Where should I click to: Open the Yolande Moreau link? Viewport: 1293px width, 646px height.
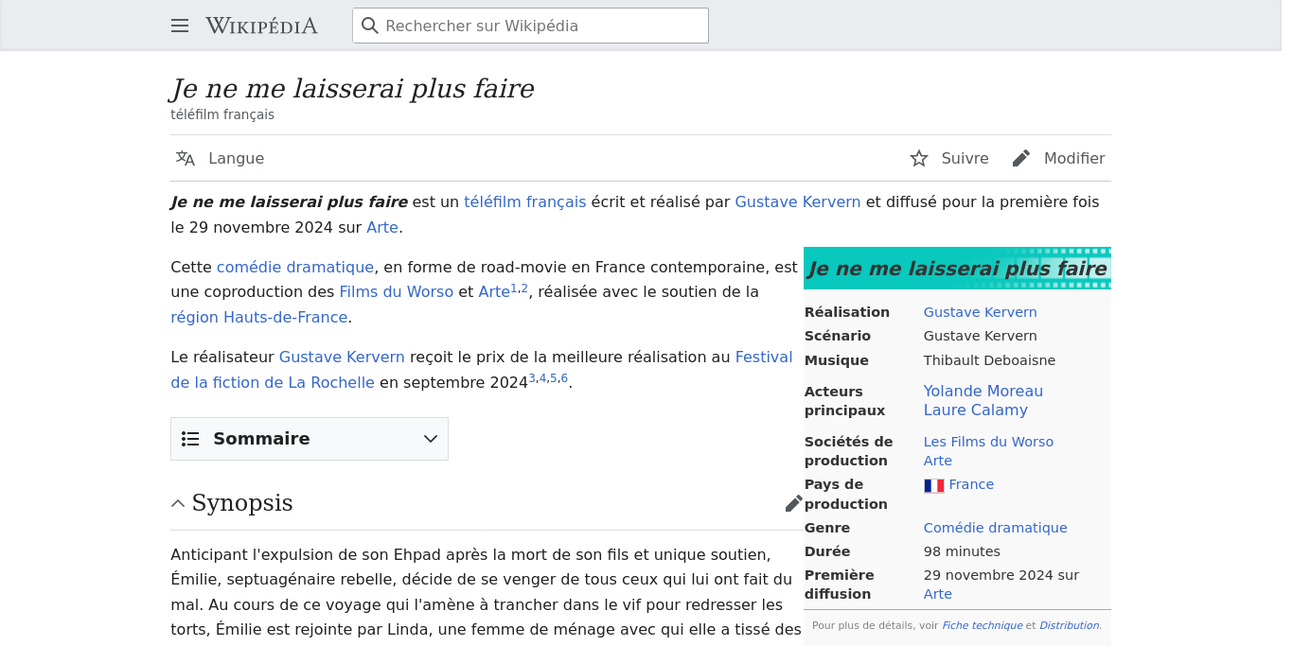983,391
